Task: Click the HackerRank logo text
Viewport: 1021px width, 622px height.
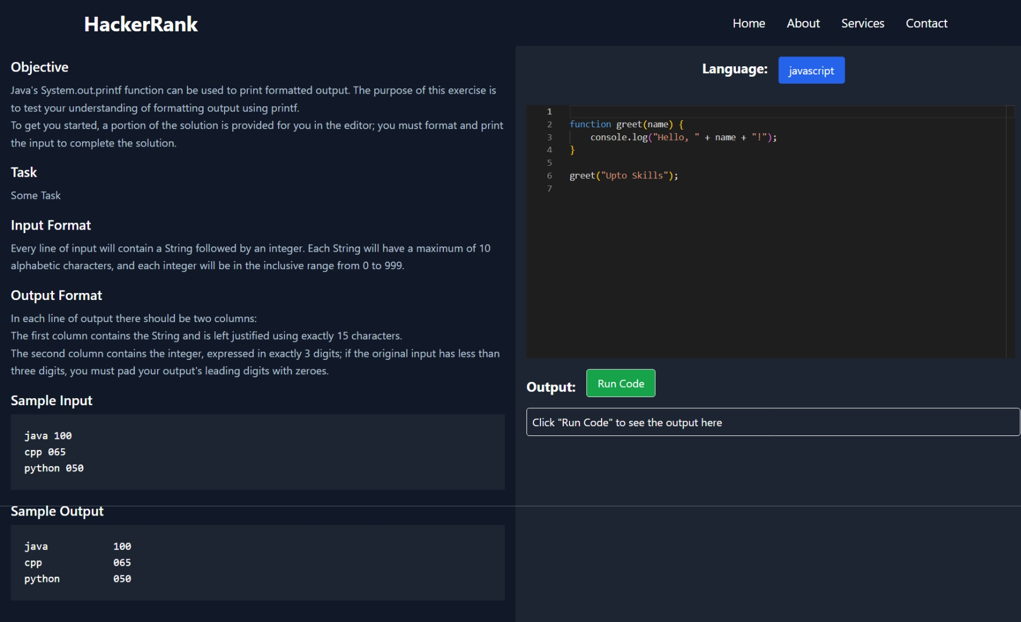Action: 141,24
